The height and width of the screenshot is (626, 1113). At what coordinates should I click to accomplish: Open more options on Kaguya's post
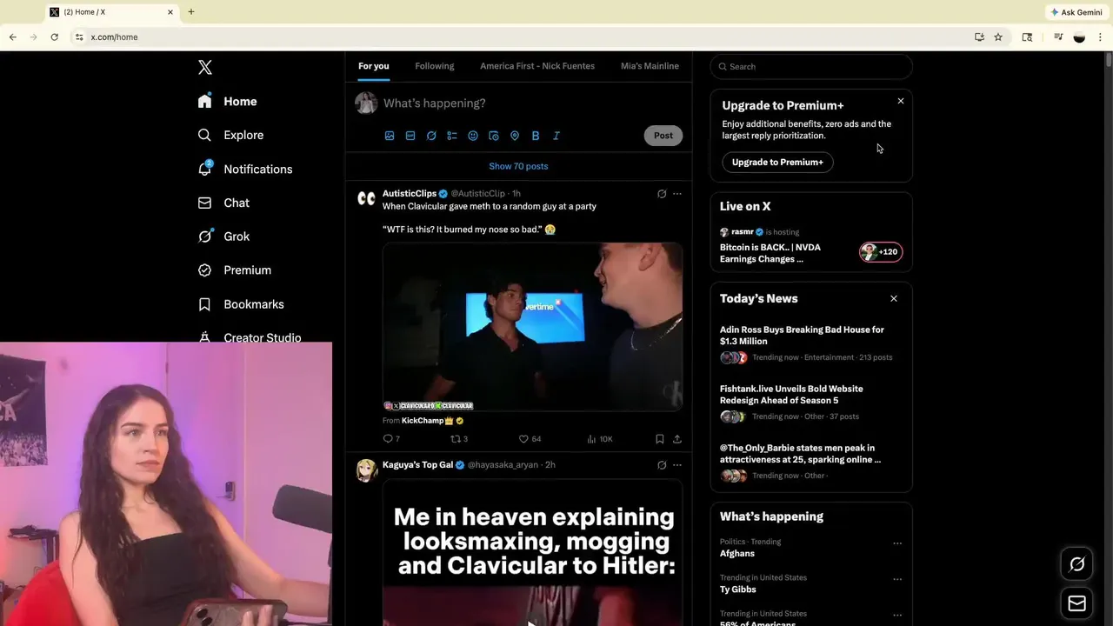pos(677,465)
